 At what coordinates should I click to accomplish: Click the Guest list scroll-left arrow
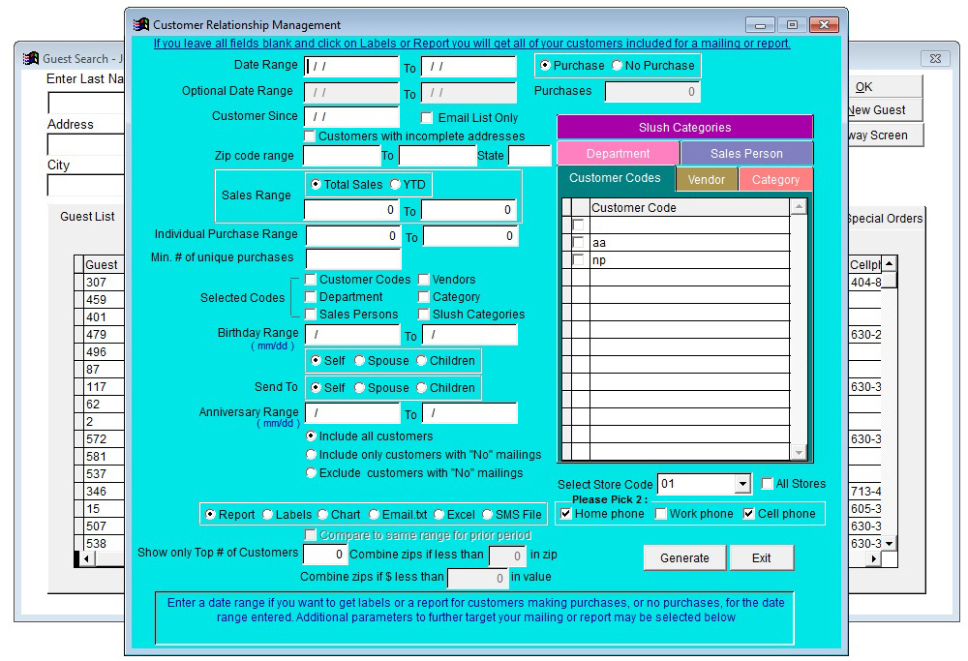(x=88, y=558)
